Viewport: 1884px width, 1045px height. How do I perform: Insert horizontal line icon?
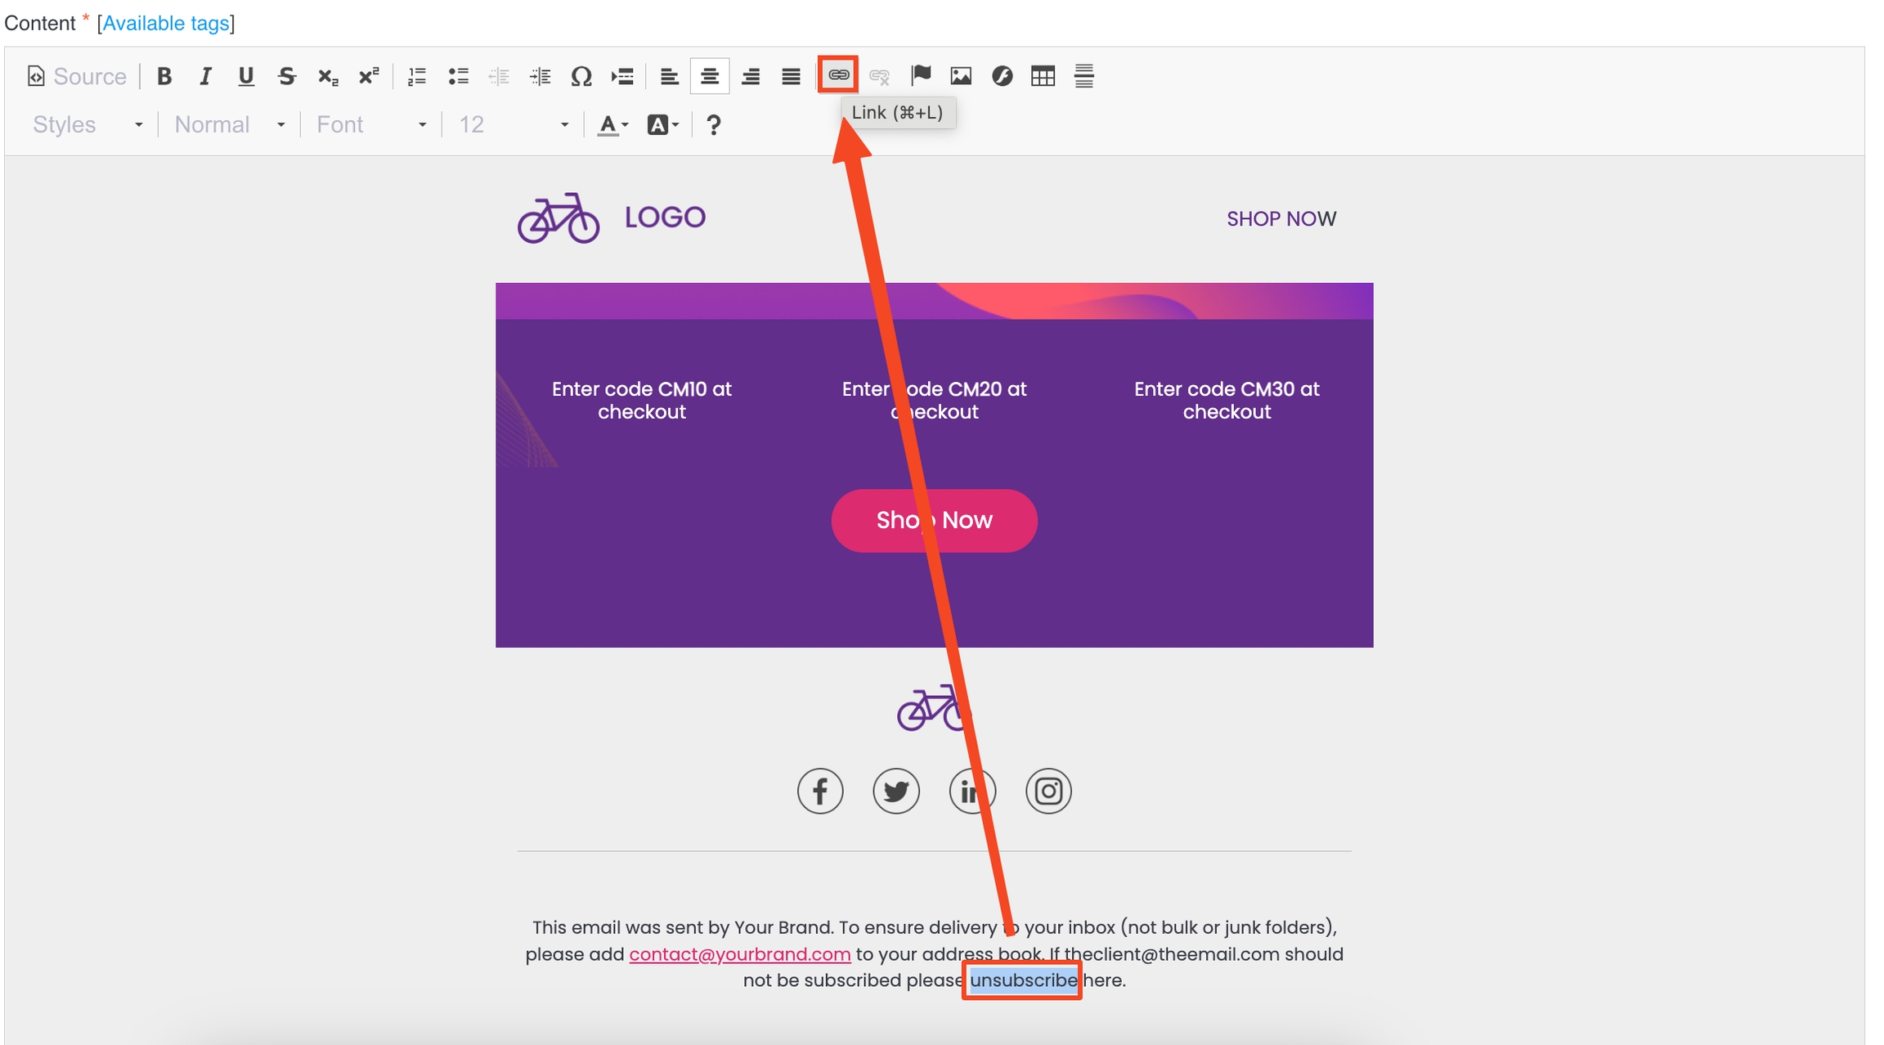[1083, 76]
